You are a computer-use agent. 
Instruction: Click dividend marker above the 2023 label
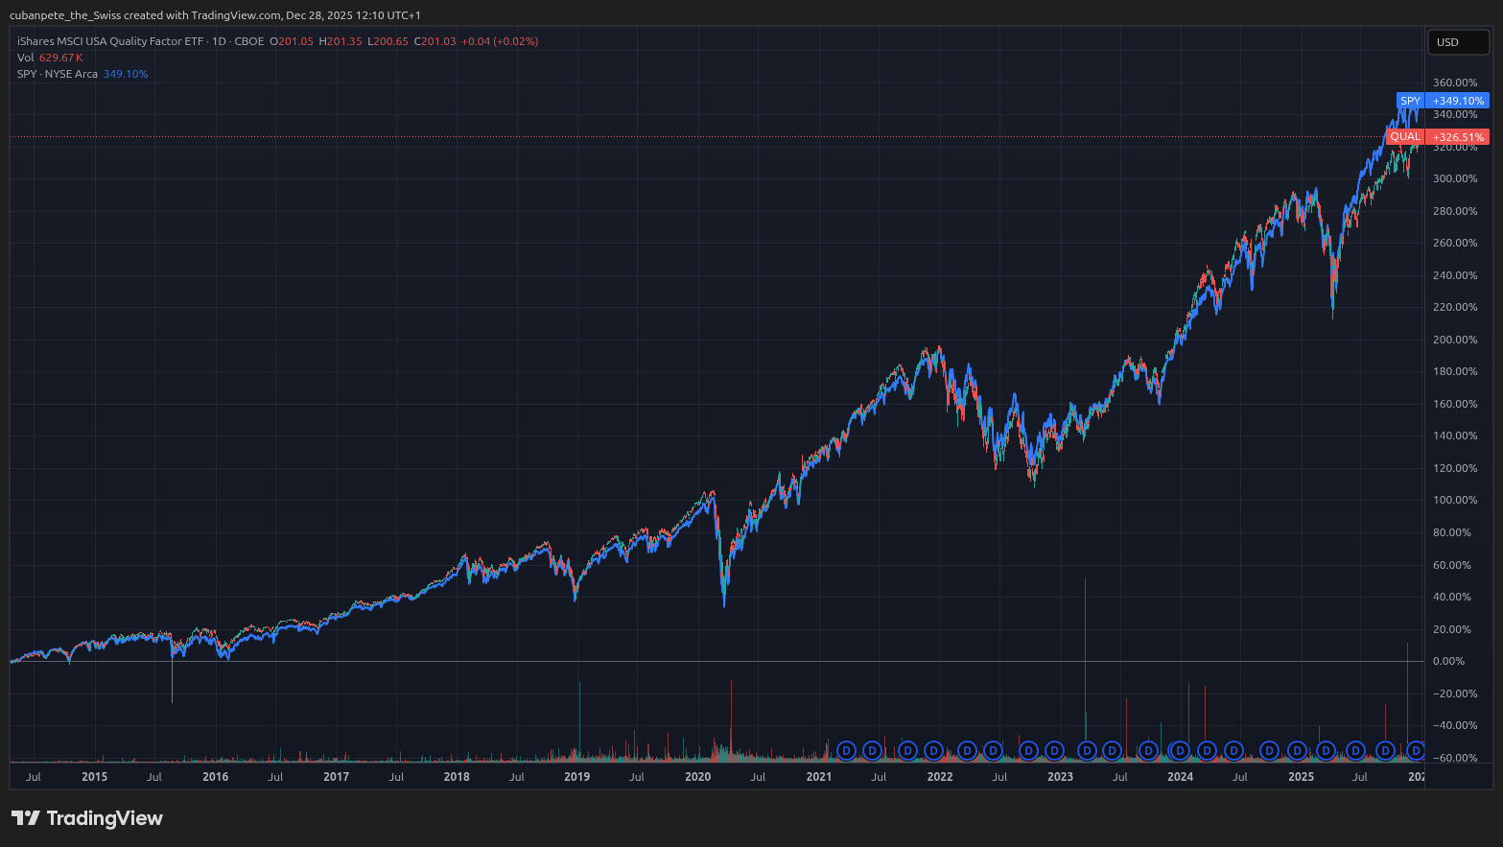coord(1055,750)
